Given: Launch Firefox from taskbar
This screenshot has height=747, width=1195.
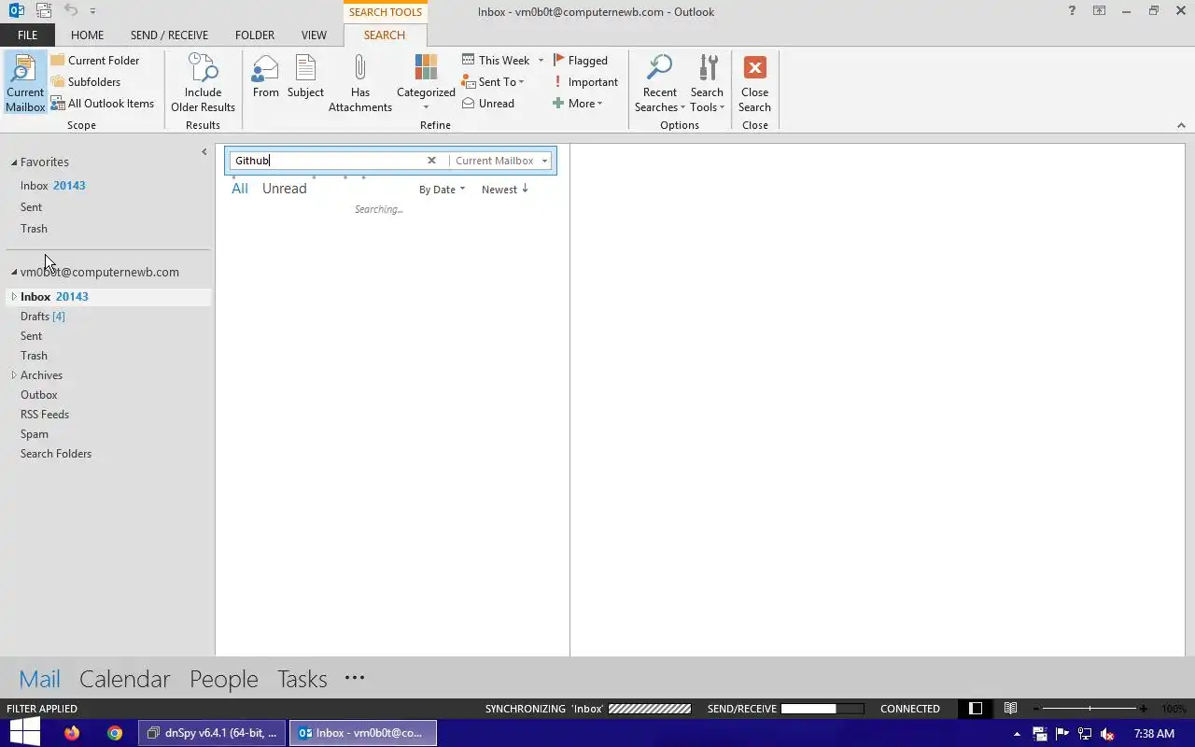Looking at the screenshot, I should pyautogui.click(x=72, y=733).
